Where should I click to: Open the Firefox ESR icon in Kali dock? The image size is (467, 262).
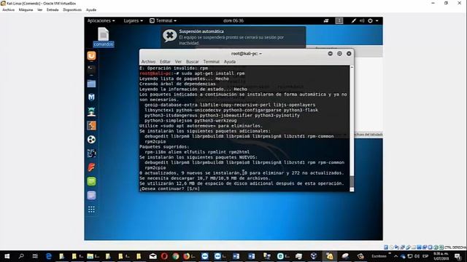click(x=91, y=55)
